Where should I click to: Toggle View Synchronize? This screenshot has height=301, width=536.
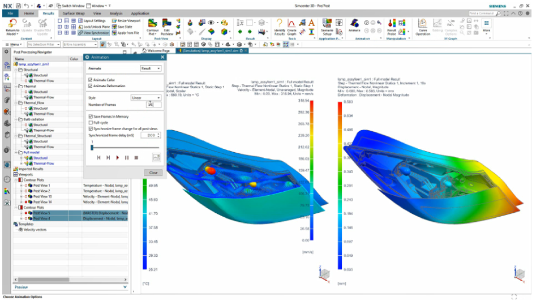coord(93,33)
